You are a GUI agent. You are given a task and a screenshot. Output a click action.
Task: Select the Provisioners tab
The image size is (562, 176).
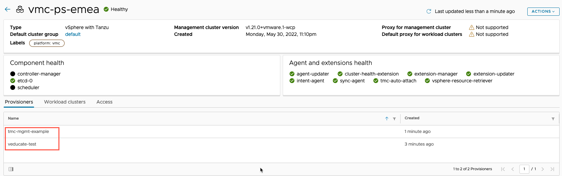(x=19, y=102)
